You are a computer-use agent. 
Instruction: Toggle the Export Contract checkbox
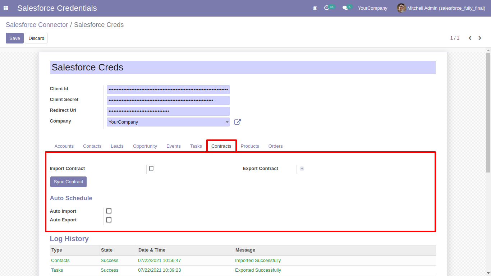pos(302,169)
